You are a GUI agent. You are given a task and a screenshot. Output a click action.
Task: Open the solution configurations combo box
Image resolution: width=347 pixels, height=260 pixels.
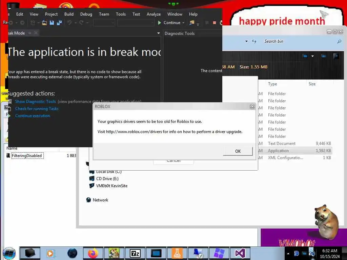(x=104, y=23)
